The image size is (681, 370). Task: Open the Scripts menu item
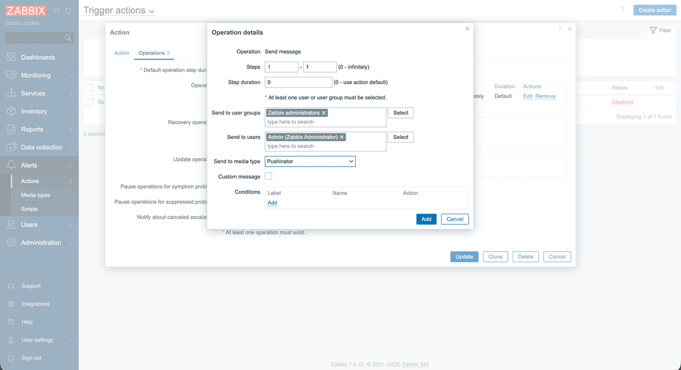30,209
